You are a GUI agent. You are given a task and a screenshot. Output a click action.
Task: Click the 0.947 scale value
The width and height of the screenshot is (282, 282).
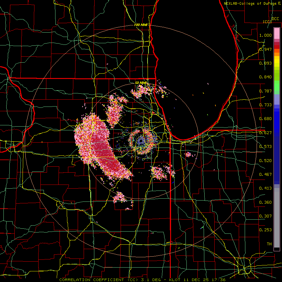[265, 49]
